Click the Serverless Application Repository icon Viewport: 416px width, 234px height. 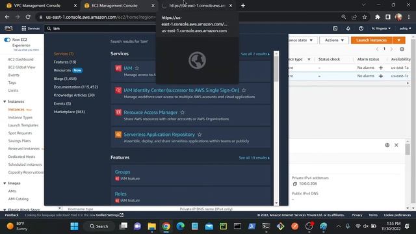point(118,135)
